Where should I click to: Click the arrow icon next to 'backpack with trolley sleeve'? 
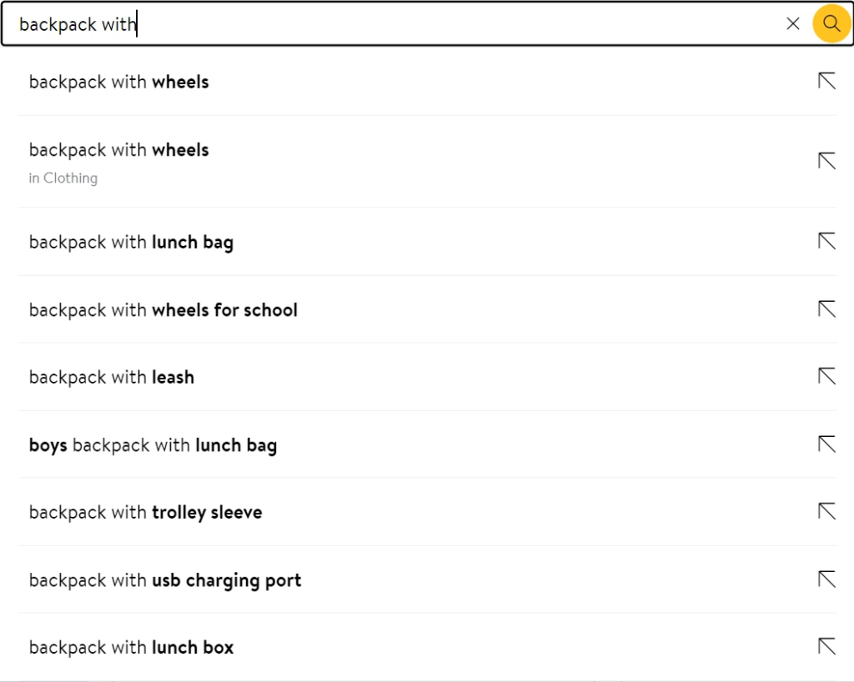pyautogui.click(x=826, y=511)
